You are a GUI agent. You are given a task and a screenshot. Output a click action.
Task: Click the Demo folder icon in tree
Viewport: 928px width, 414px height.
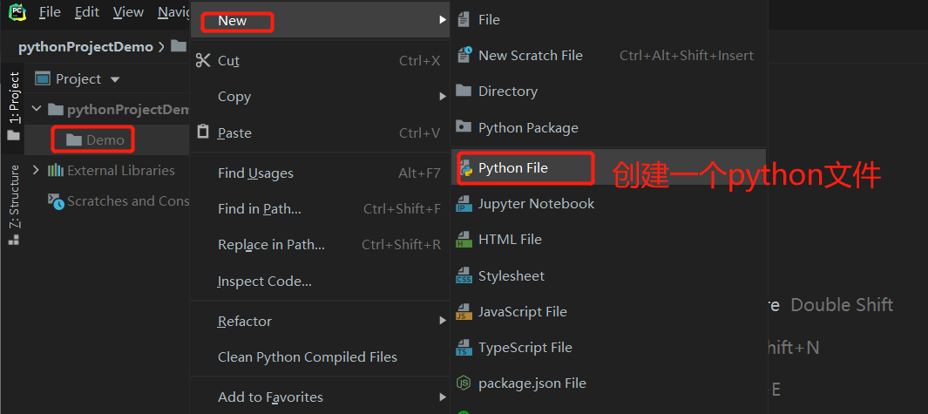(74, 139)
